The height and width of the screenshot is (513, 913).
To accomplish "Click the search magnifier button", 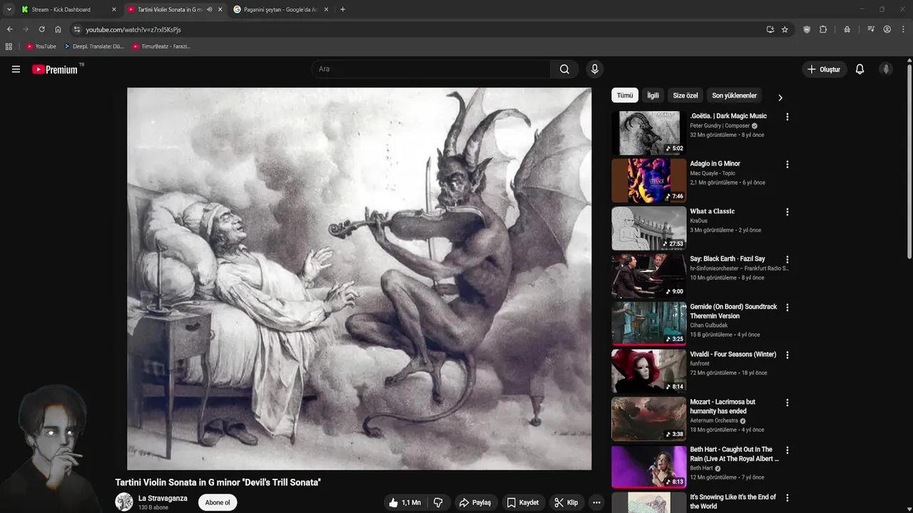I will [x=564, y=69].
